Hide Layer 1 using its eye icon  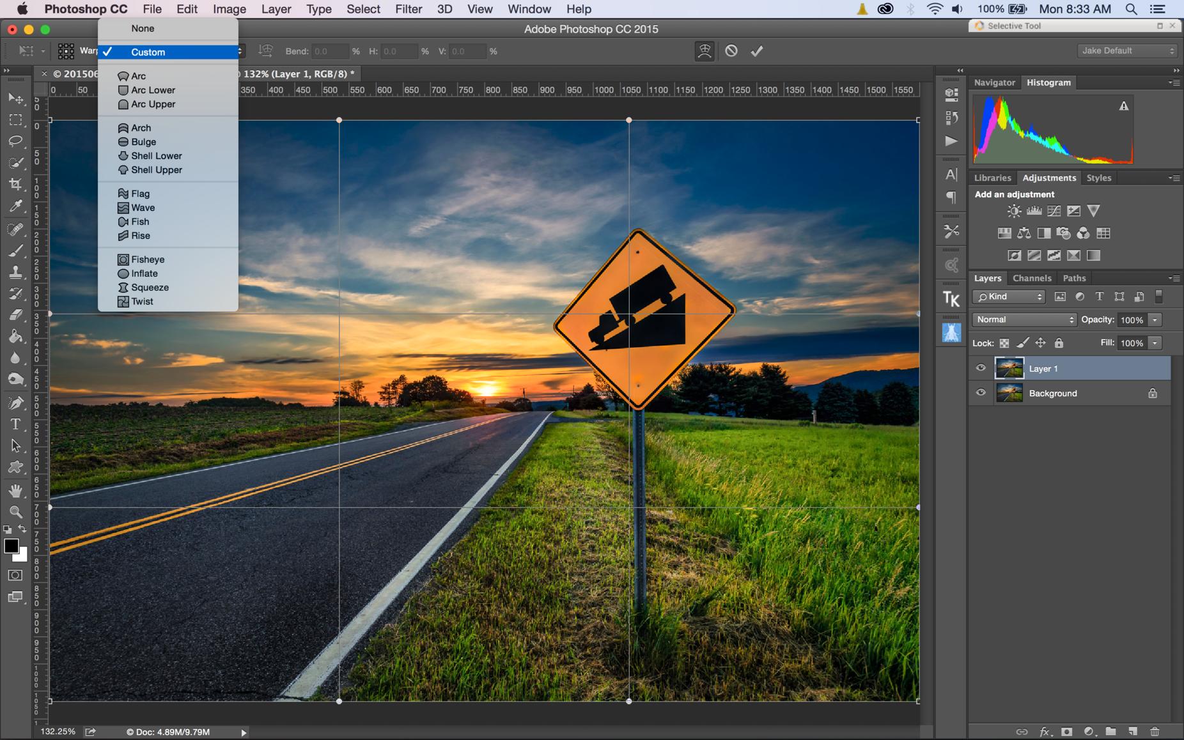[981, 368]
